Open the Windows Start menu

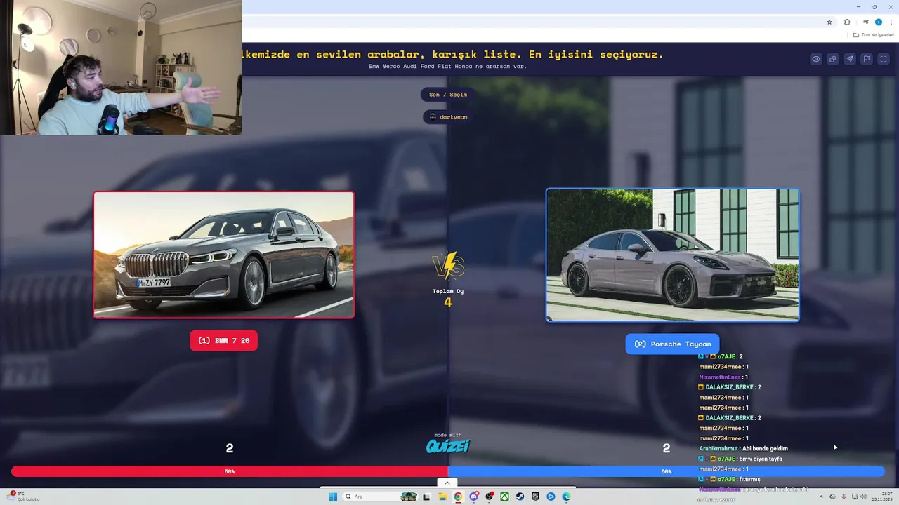pos(333,497)
